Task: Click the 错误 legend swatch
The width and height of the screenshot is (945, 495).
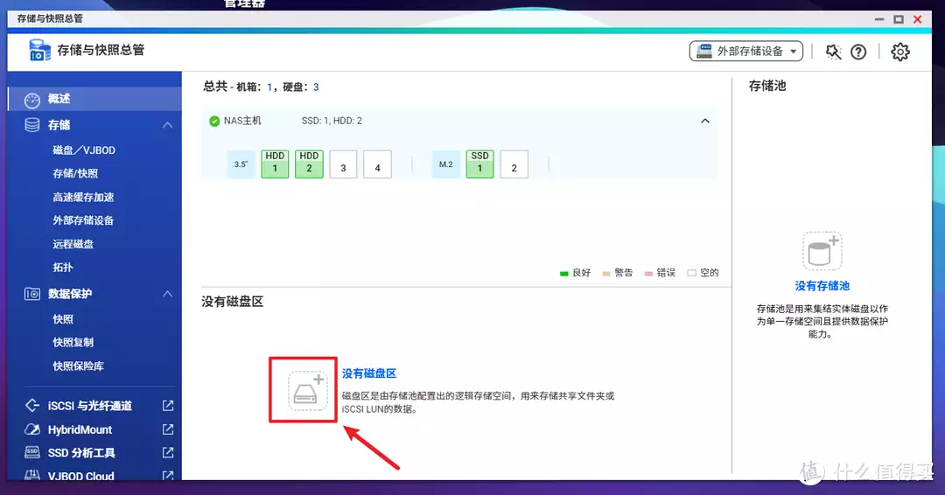Action: tap(648, 274)
